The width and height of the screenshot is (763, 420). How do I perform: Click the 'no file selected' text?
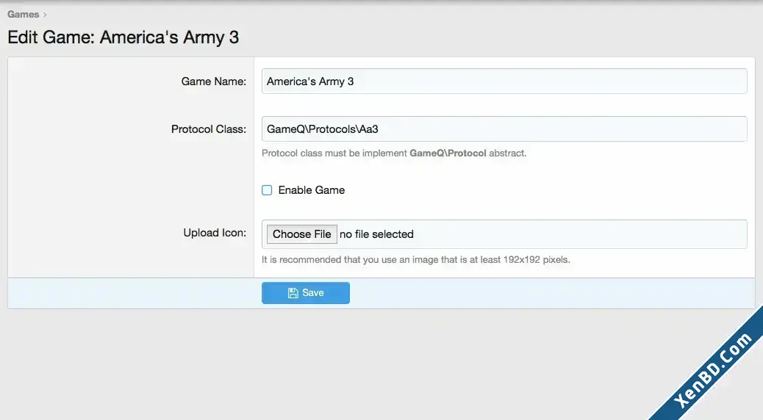[x=376, y=234]
